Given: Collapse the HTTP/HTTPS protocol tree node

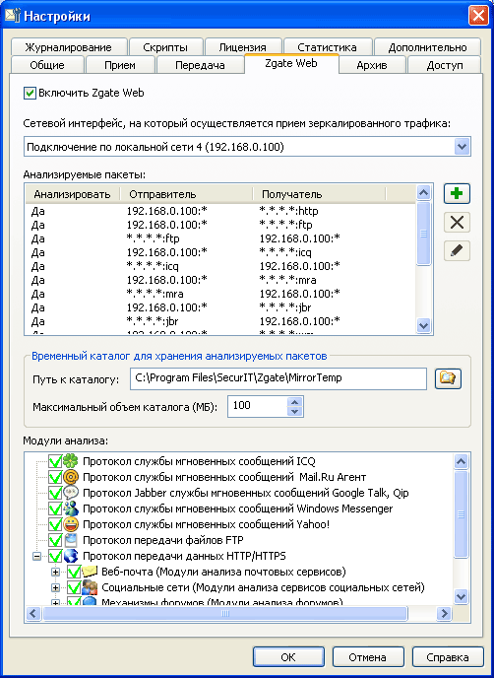Looking at the screenshot, I should (x=37, y=557).
